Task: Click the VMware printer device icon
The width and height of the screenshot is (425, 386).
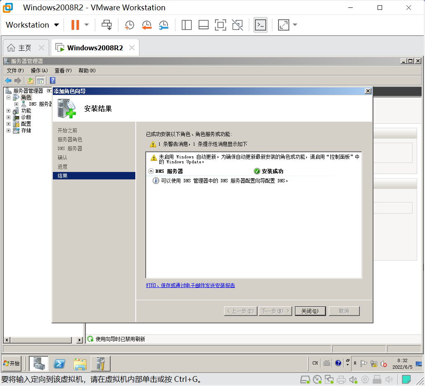Action: tap(341, 379)
